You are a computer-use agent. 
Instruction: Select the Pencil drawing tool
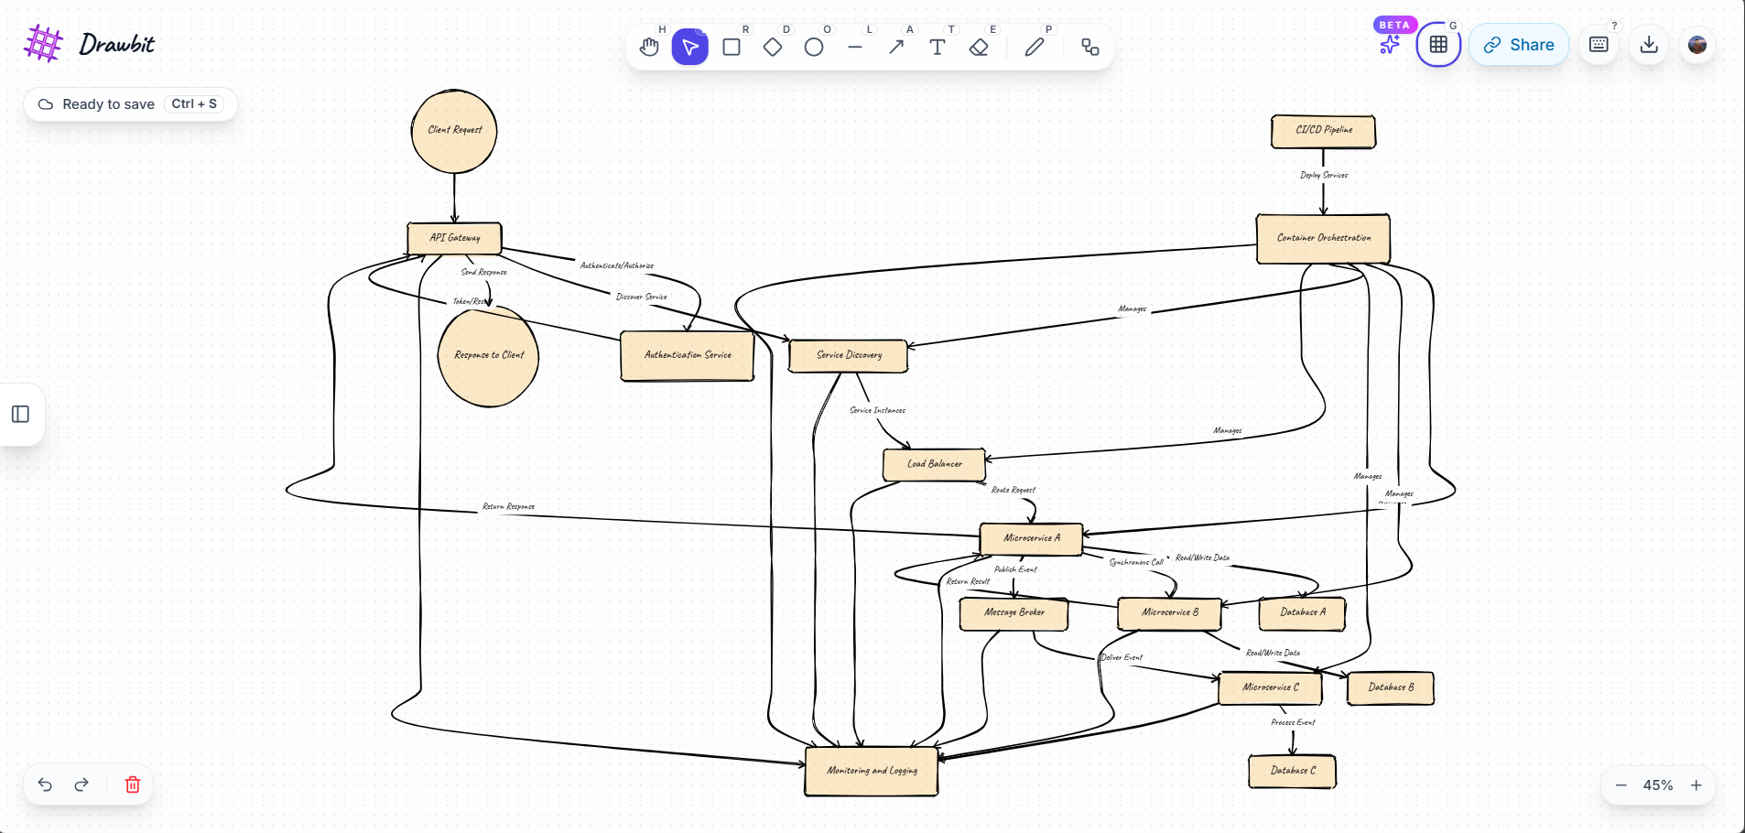click(x=1035, y=47)
